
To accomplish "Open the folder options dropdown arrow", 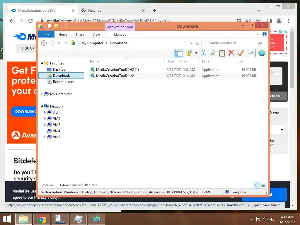I will [x=196, y=53].
